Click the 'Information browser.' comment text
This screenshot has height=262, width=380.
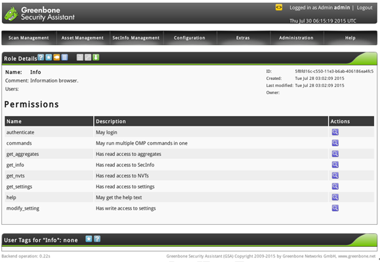[x=54, y=81]
